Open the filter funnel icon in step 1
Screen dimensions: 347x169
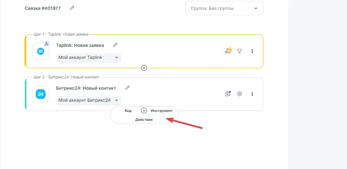point(239,51)
